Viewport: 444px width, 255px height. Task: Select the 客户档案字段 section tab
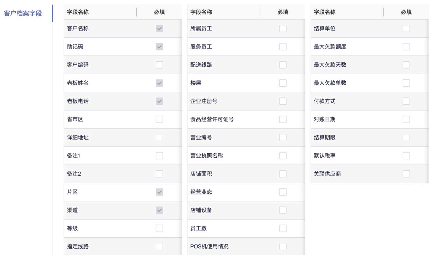[x=23, y=14]
